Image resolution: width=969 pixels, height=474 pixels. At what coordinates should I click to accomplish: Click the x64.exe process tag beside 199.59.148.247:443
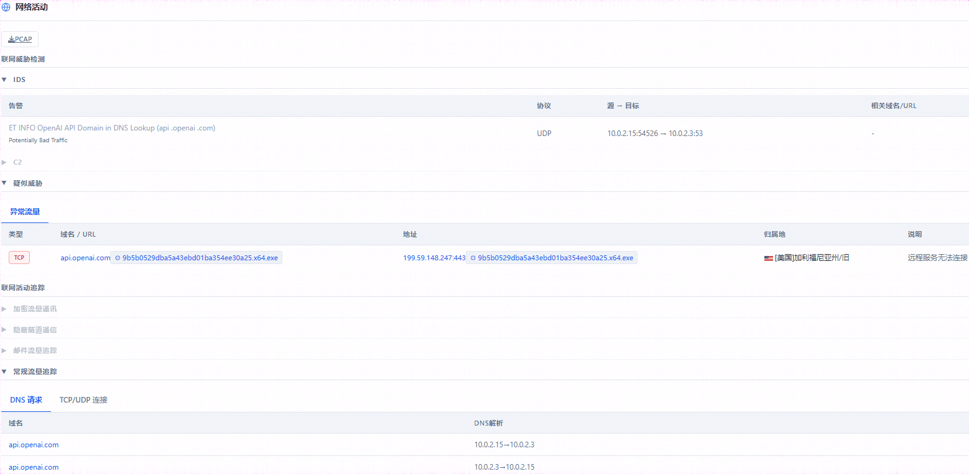[x=552, y=258]
